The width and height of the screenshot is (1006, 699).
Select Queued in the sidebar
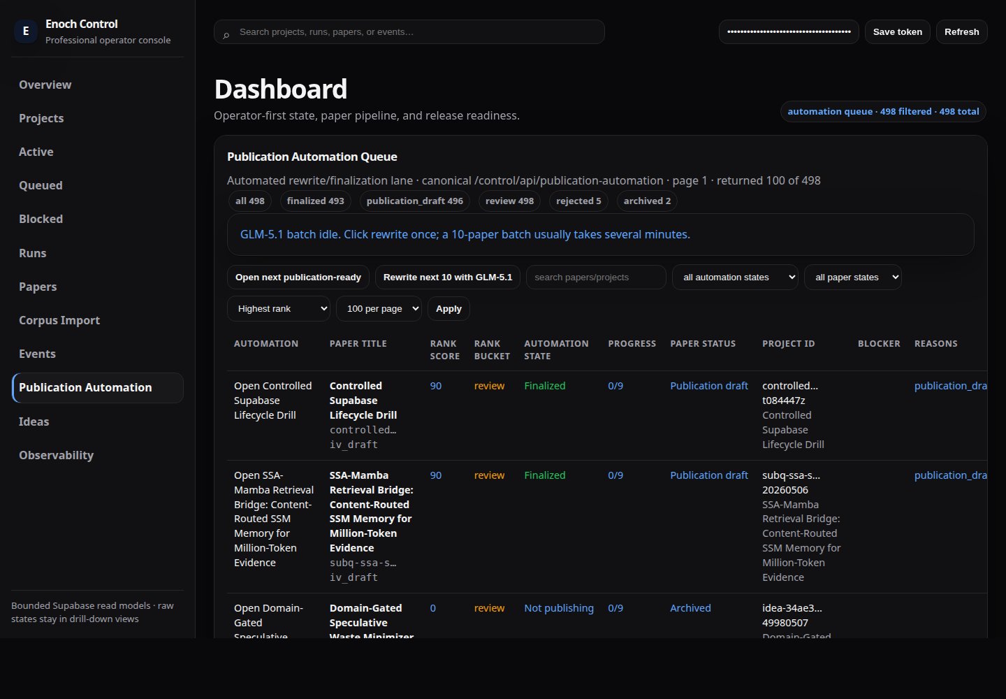(97, 185)
